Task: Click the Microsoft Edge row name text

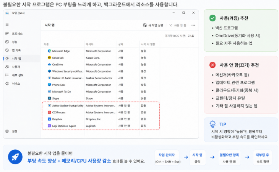Action: pyautogui.click(x=61, y=51)
